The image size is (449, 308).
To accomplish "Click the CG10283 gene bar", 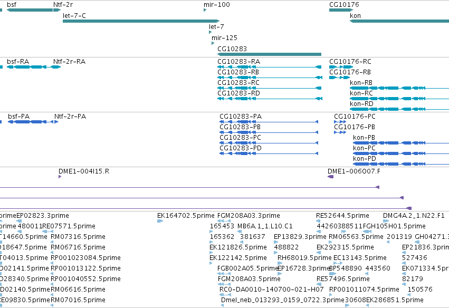I will click(269, 54).
